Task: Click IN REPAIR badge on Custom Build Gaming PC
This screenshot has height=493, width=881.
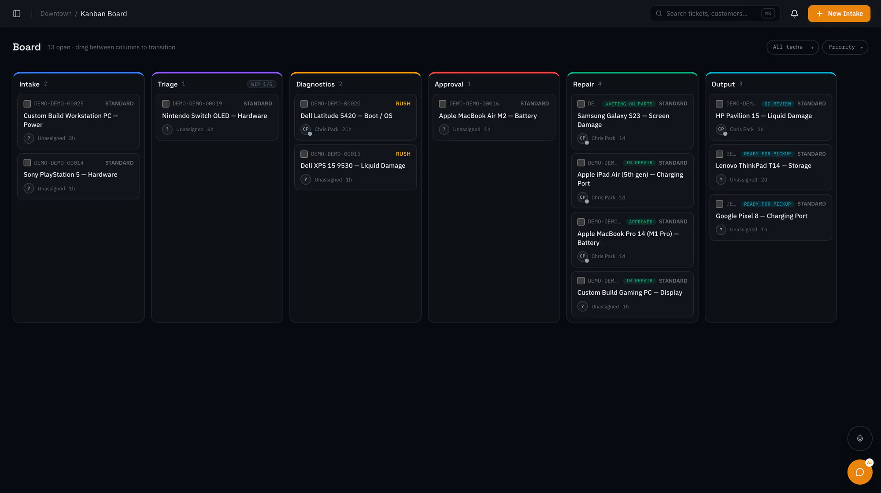Action: [x=639, y=281]
